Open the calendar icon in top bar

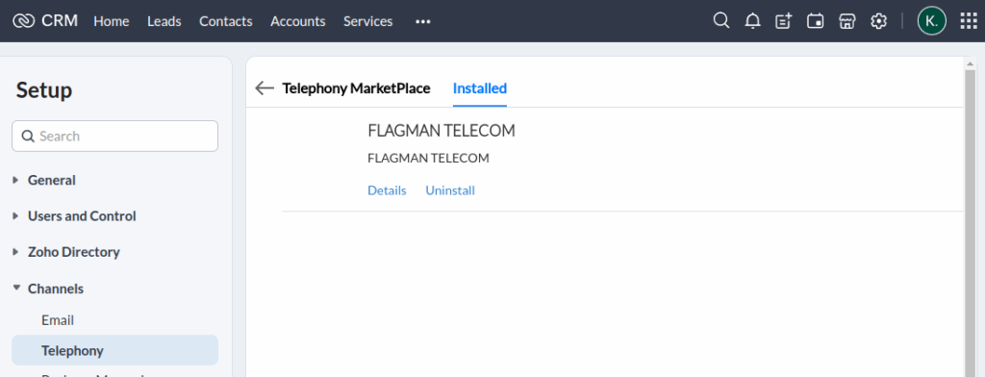click(x=816, y=21)
